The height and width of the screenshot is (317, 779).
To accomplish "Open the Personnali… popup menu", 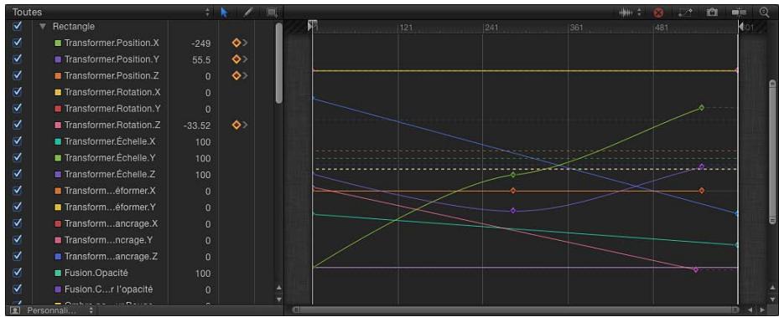I will 60,310.
